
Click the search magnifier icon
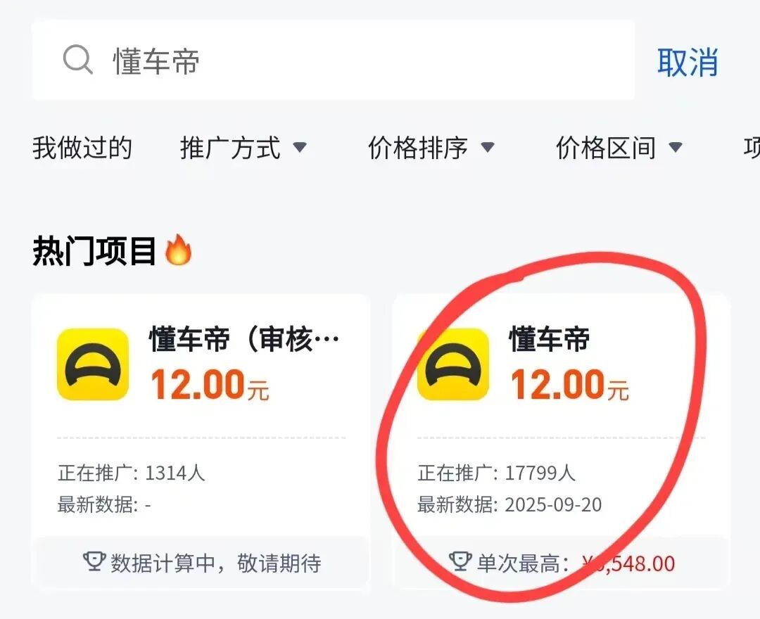point(78,60)
